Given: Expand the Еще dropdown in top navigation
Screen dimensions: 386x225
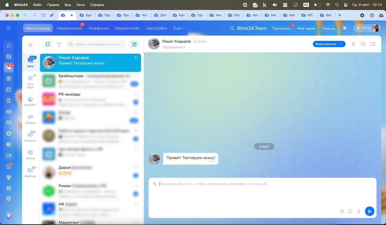Looking at the screenshot, I should click(179, 28).
